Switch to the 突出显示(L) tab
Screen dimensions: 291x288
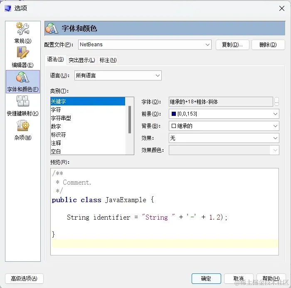click(x=82, y=60)
